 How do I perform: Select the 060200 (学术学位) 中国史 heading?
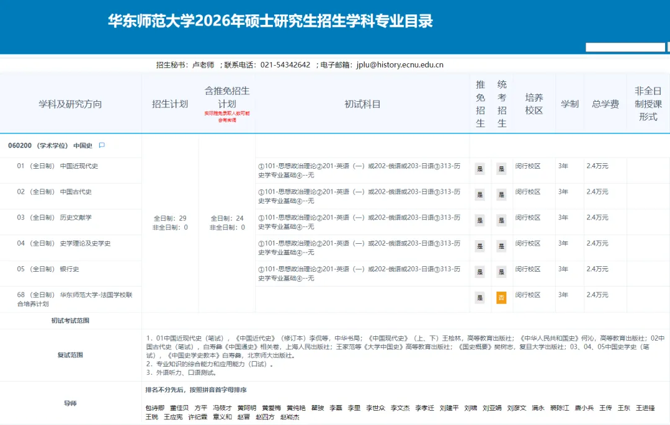click(50, 145)
